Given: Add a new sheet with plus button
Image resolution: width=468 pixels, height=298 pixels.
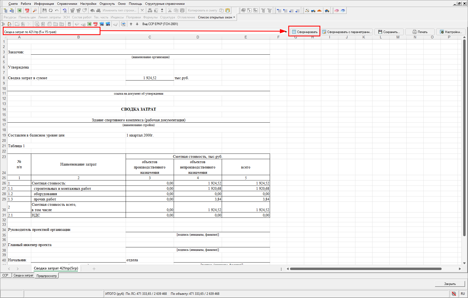Looking at the screenshot, I should [94, 269].
